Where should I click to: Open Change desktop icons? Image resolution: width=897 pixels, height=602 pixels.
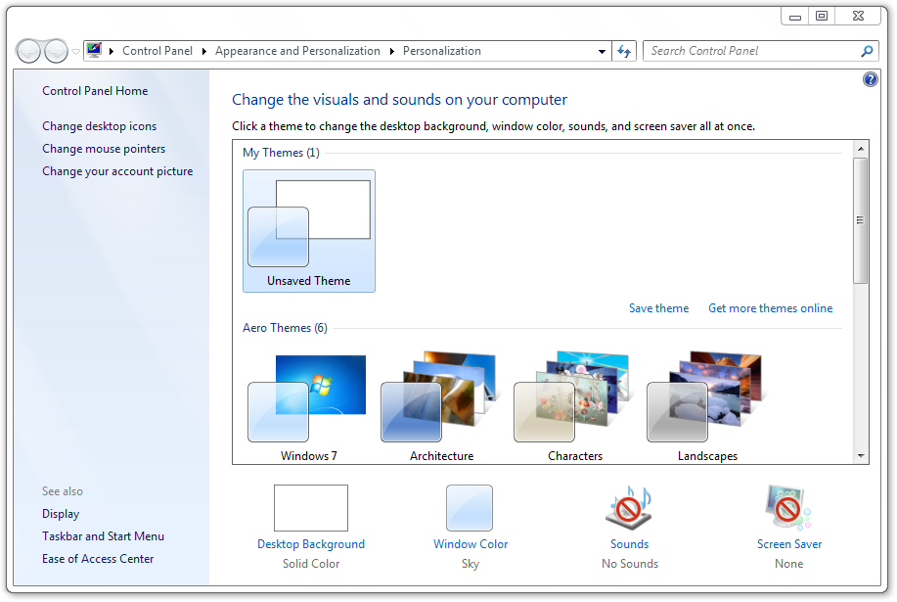point(99,126)
